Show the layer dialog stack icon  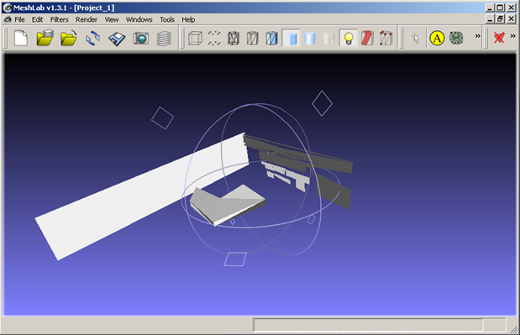pyautogui.click(x=164, y=38)
